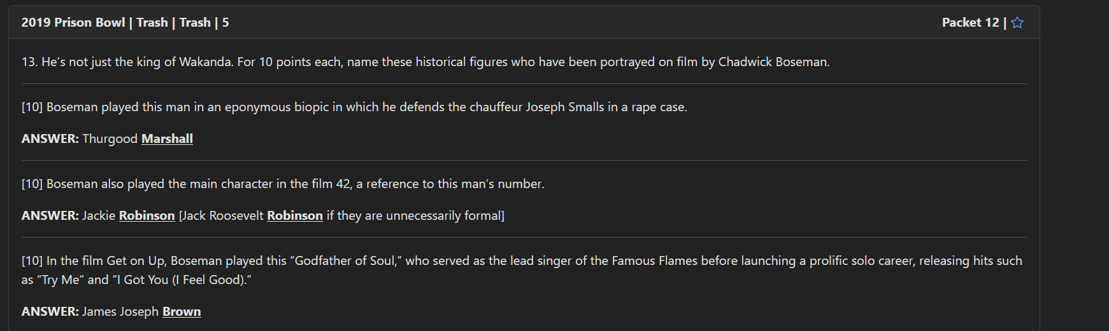Viewport: 1109px width, 331px height.
Task: Select the first "Trash" after Prison Bowl
Action: [152, 23]
